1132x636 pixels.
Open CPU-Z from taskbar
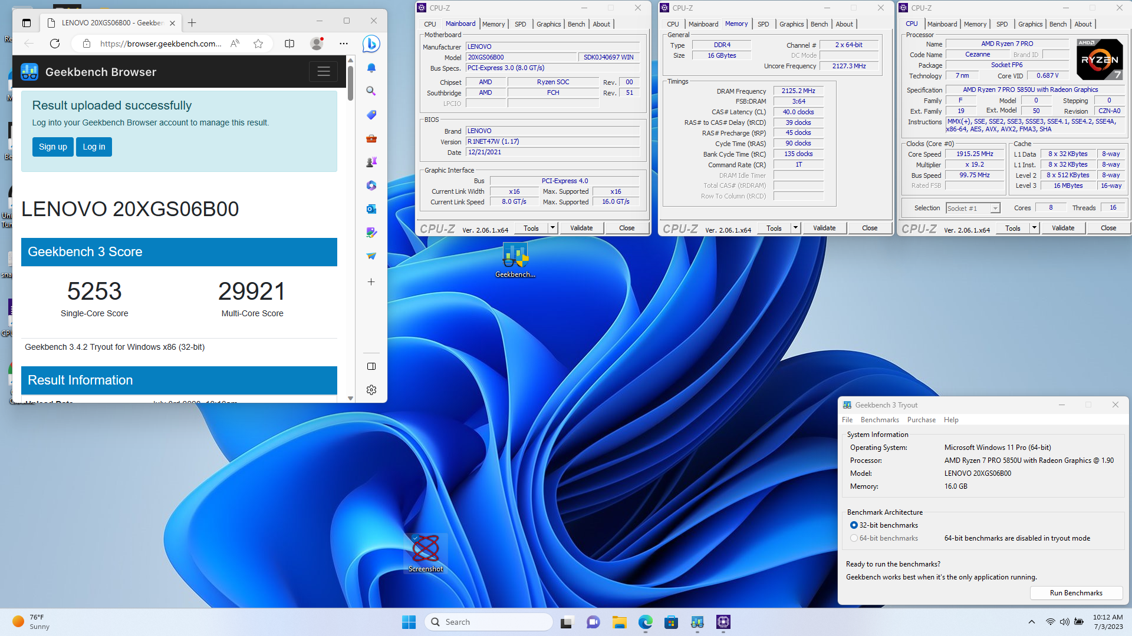723,622
